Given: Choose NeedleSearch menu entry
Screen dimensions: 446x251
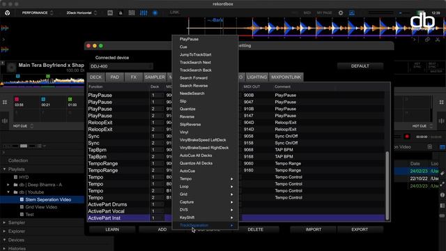Looking at the screenshot, I should click(205, 93).
